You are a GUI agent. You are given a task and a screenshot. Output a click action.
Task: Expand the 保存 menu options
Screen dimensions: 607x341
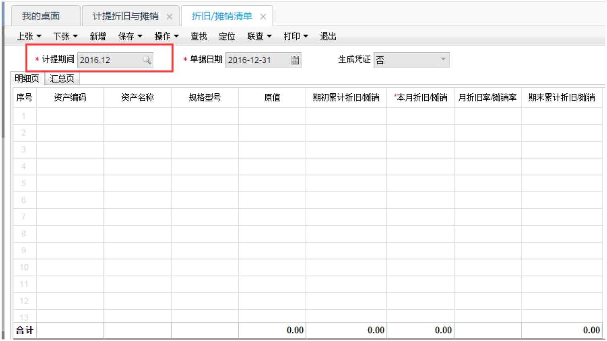[x=130, y=36]
